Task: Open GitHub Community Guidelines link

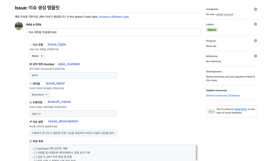Action: point(223,96)
